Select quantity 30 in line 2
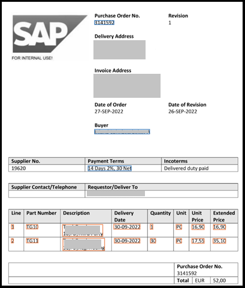This screenshot has width=245, height=288. (x=153, y=241)
